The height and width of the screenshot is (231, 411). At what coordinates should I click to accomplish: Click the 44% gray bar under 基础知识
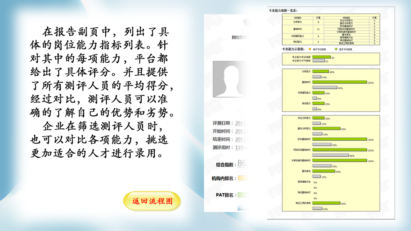325,87
